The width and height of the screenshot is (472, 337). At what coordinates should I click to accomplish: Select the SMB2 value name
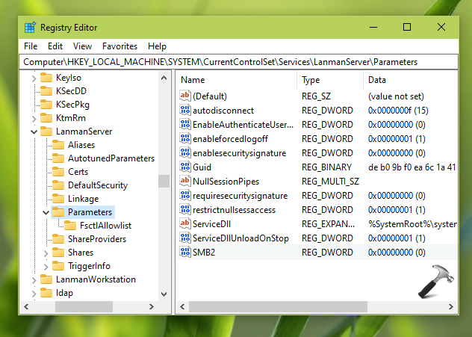coord(204,252)
